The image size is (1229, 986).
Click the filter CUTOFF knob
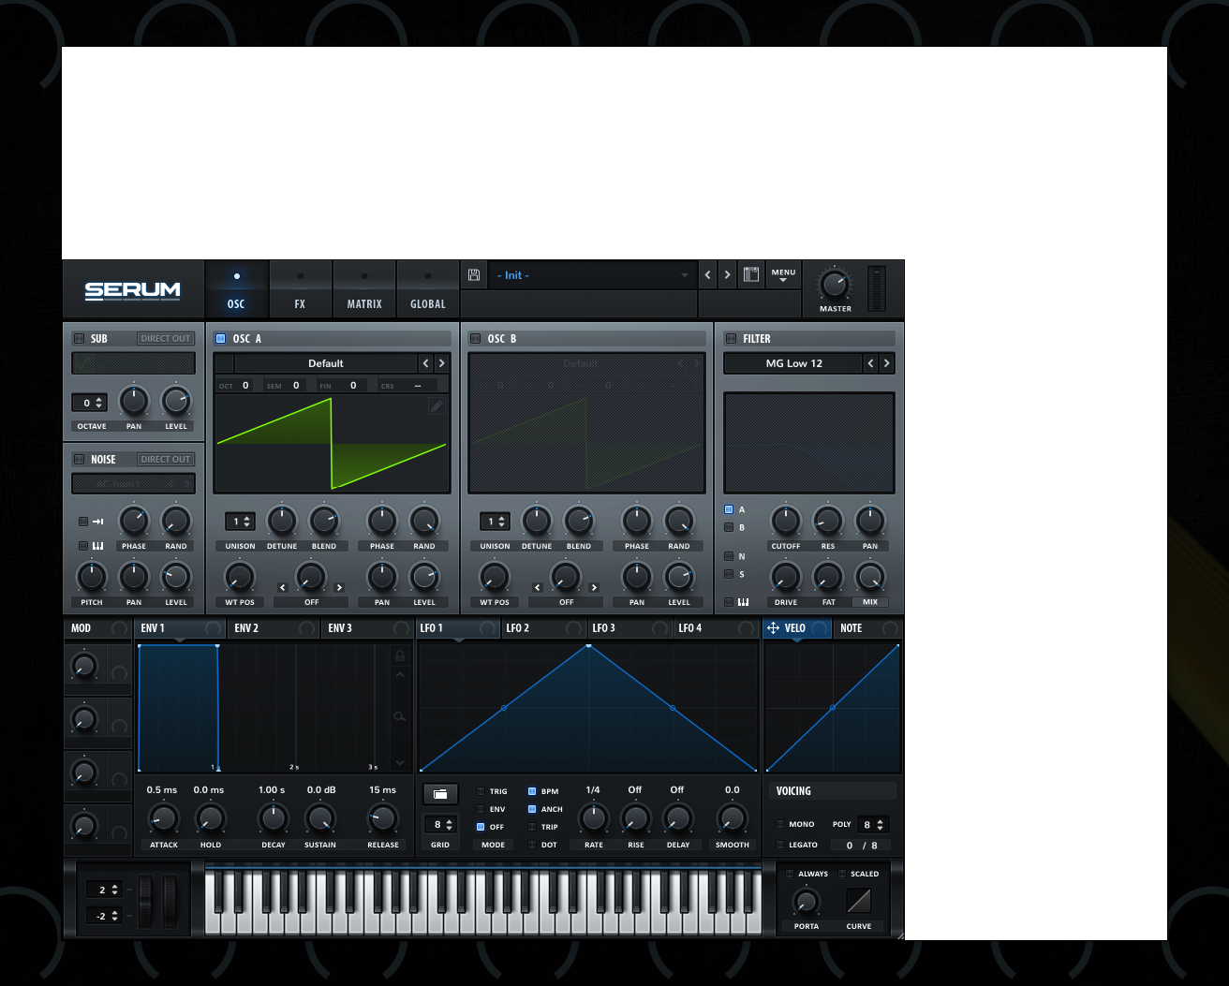coord(785,521)
